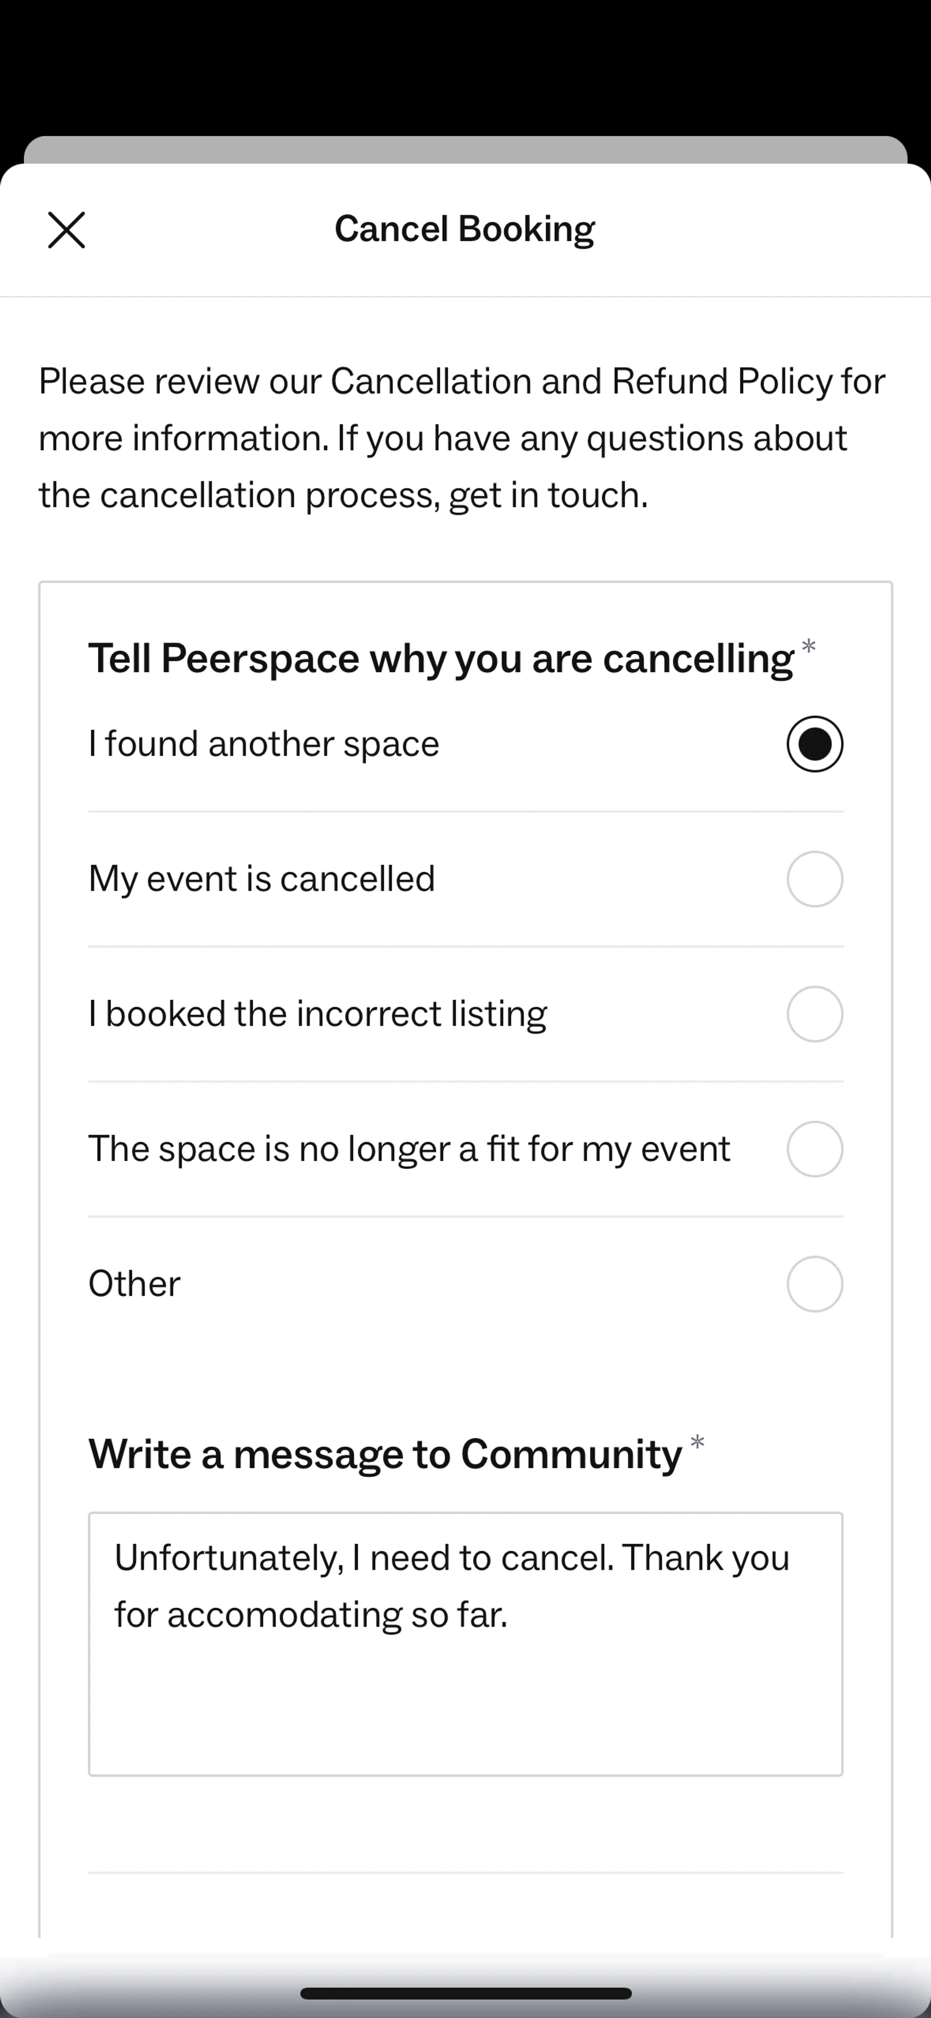Tap the "get in touch" text

coord(548,495)
